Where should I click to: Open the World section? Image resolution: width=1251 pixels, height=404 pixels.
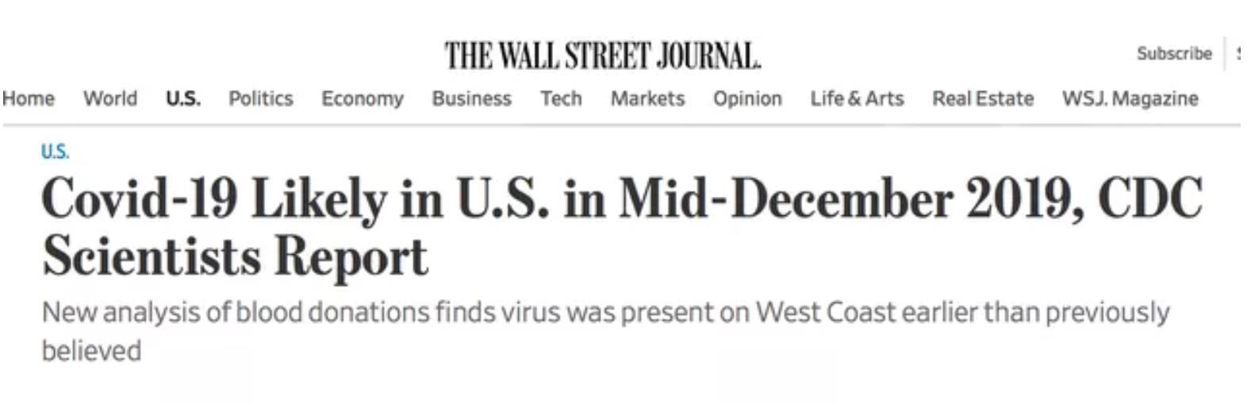tap(110, 98)
